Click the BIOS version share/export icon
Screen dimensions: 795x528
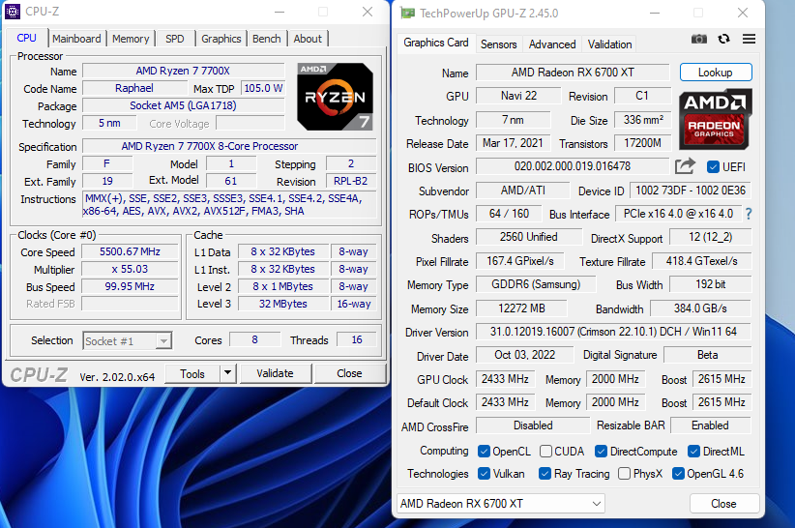tap(685, 166)
